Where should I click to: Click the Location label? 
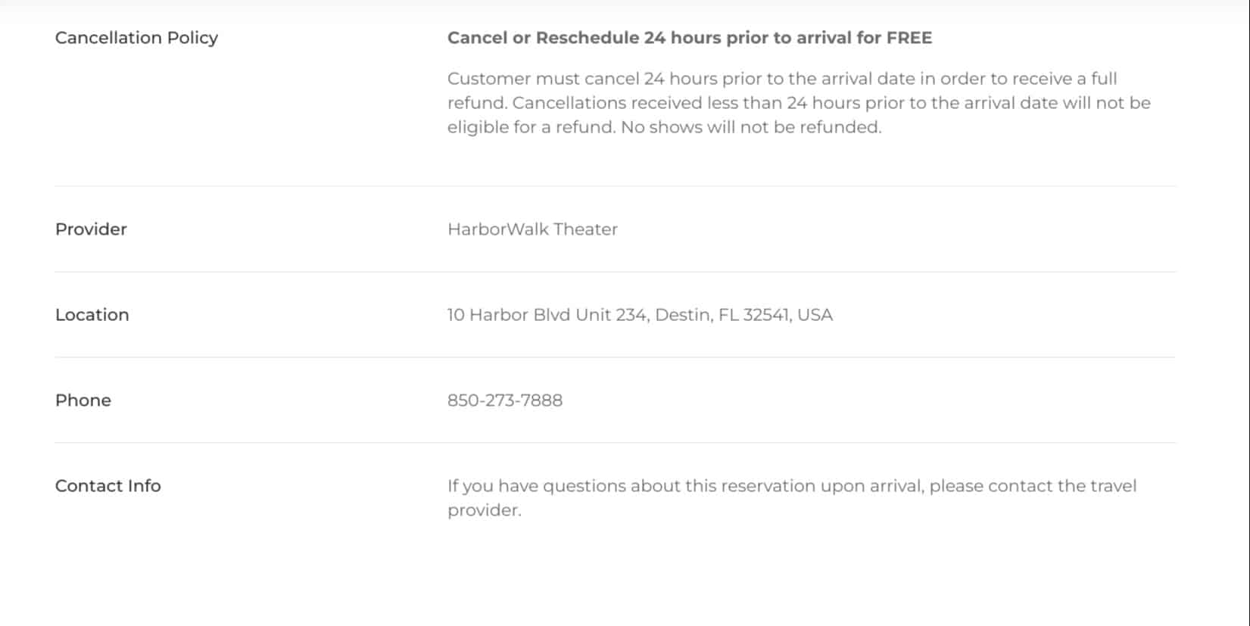click(92, 315)
